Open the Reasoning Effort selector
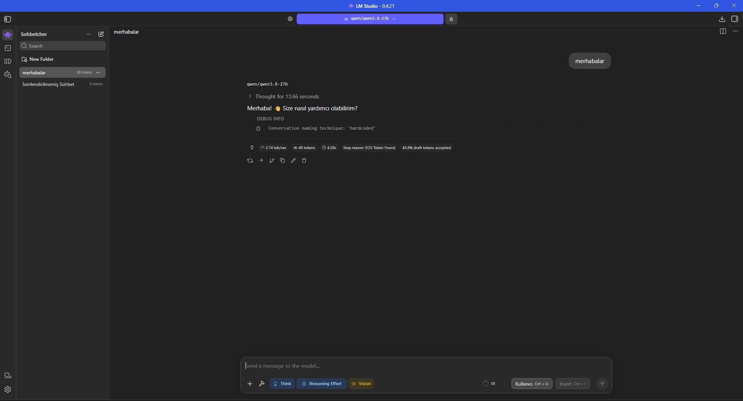 tap(322, 384)
